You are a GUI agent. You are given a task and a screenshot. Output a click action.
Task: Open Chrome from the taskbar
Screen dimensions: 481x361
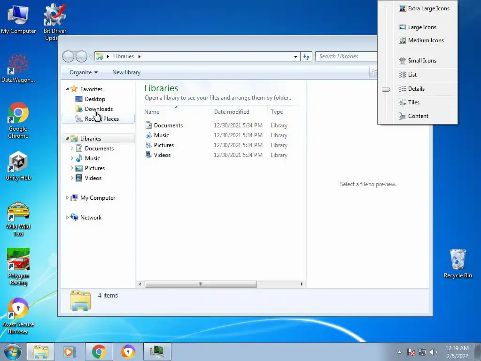[x=99, y=352]
